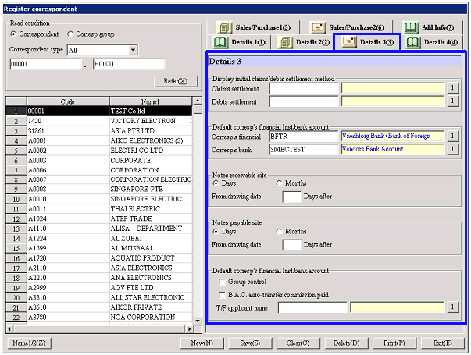The image size is (471, 355).
Task: Click the Save(S) button
Action: [x=249, y=343]
